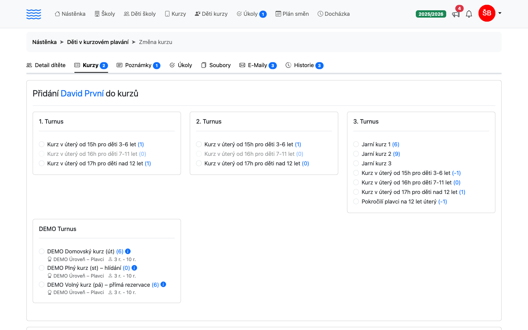Switch to the Soubory tab

pos(216,65)
